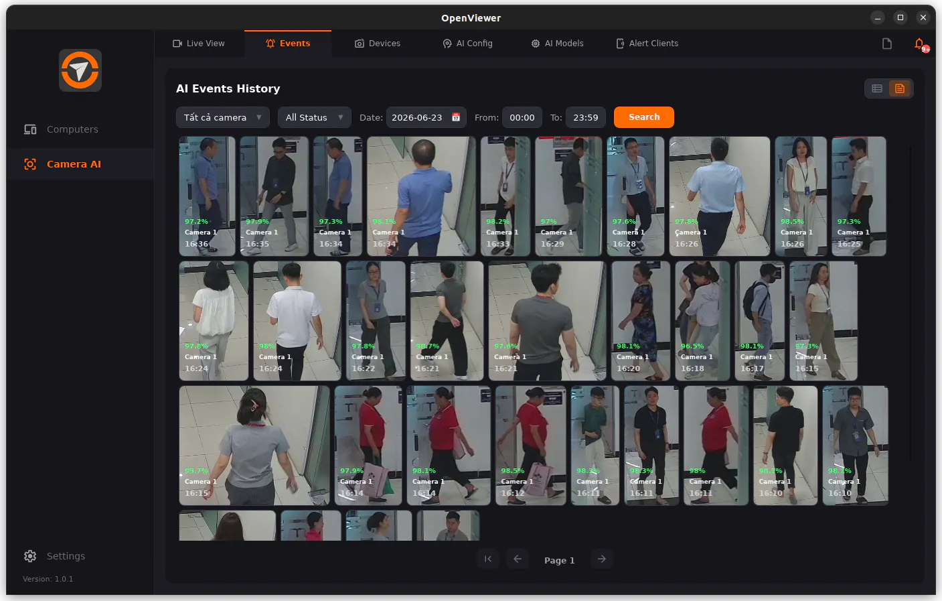Open the calendar date picker icon
This screenshot has height=601, width=942.
456,117
